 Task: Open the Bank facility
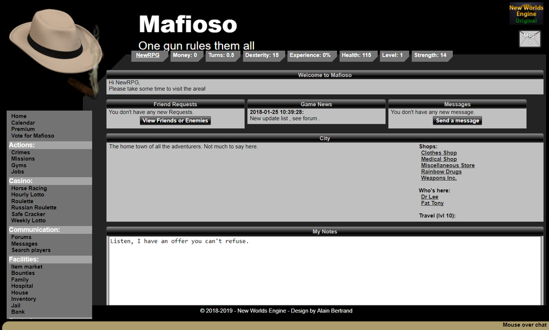pos(17,312)
